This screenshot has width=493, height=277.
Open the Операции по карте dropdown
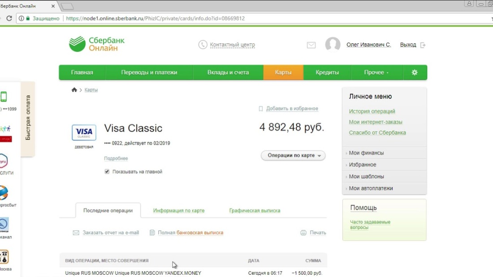293,155
